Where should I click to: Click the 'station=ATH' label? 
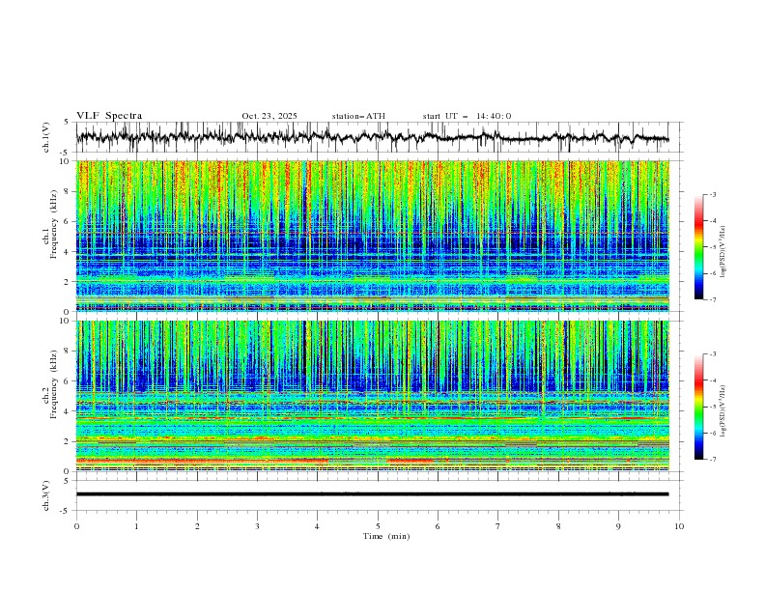click(x=358, y=116)
